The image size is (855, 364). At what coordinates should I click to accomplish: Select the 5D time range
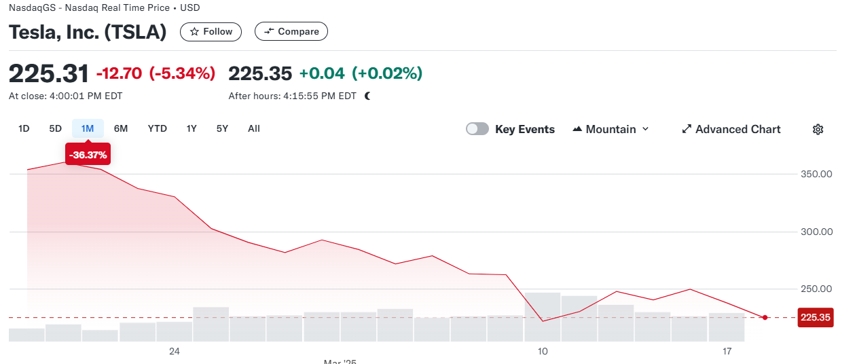(x=56, y=128)
